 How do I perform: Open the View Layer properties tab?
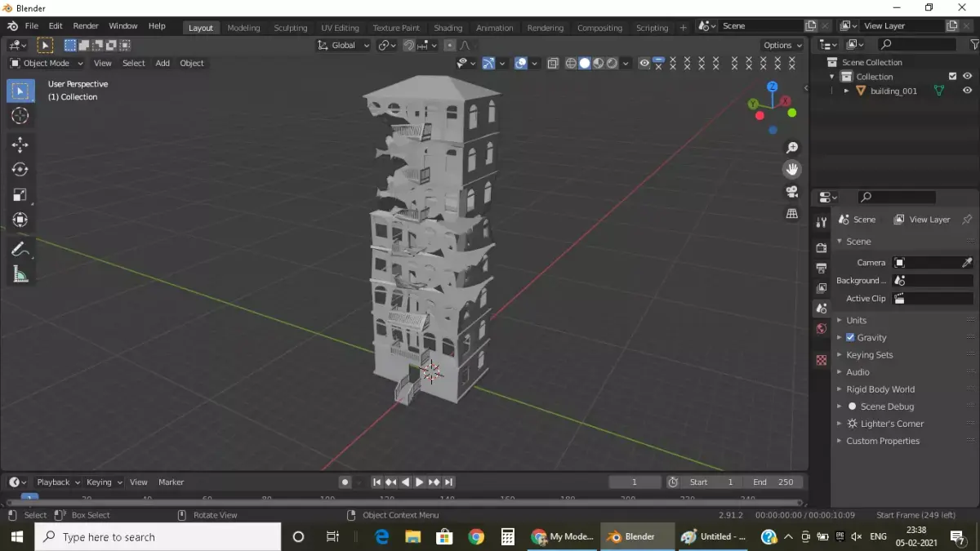click(822, 288)
